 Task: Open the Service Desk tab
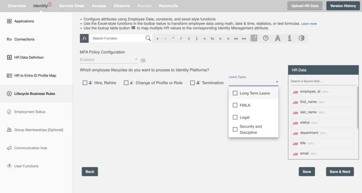click(x=71, y=6)
